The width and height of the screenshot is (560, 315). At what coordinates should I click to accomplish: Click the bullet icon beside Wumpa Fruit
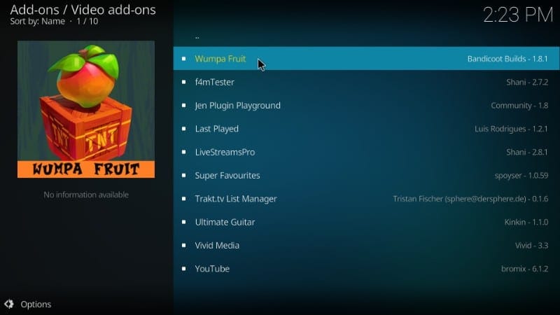pyautogui.click(x=183, y=59)
